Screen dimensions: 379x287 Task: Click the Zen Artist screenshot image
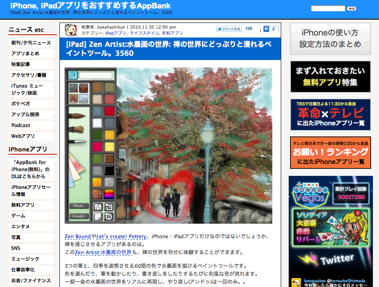point(168,145)
